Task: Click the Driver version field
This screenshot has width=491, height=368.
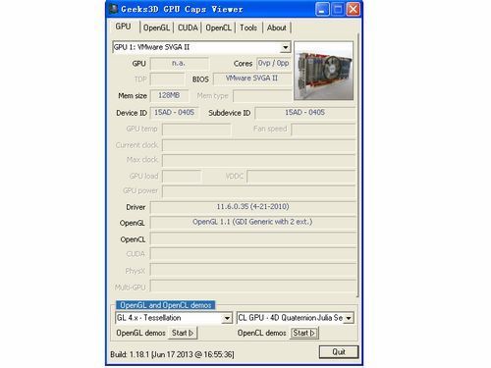Action: [x=252, y=207]
